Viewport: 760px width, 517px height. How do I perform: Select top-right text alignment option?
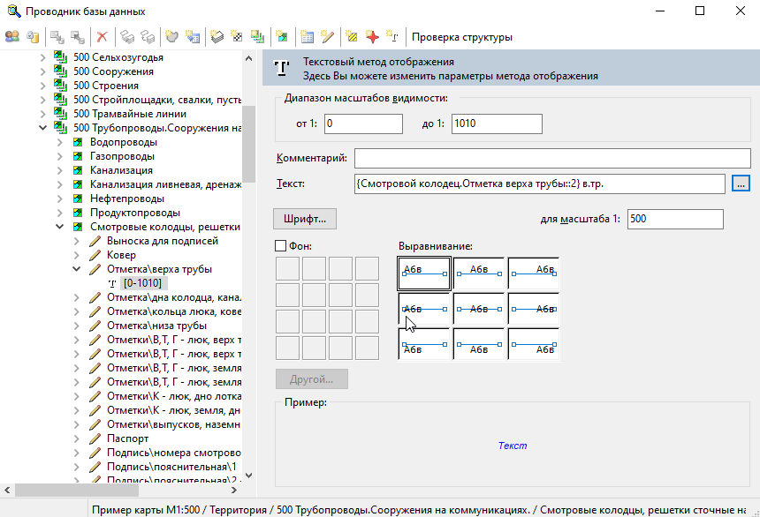tap(534, 273)
